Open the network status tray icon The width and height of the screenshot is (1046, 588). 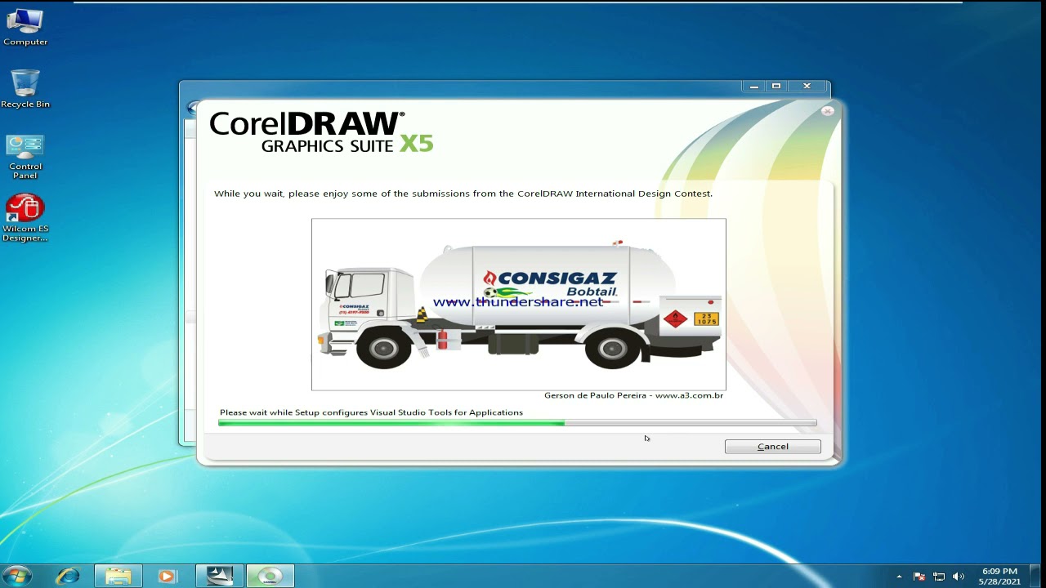(x=939, y=577)
